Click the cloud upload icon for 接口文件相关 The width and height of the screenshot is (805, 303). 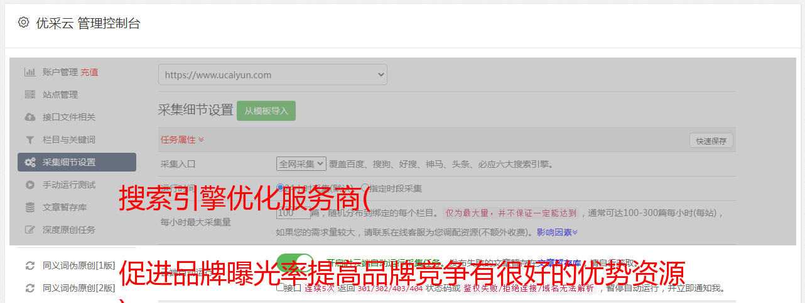click(30, 117)
